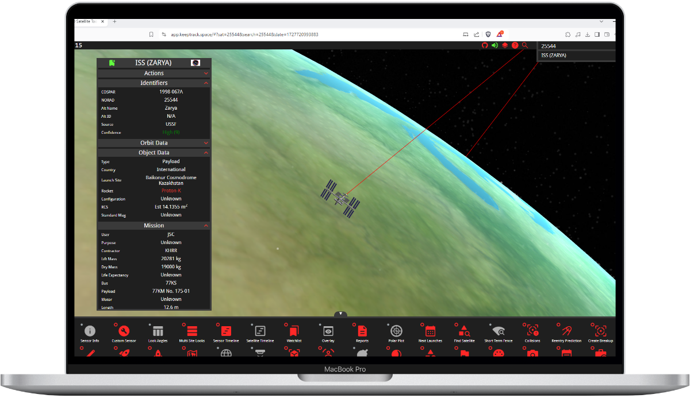Open the Polar Plot tool
The width and height of the screenshot is (690, 402).
click(396, 331)
